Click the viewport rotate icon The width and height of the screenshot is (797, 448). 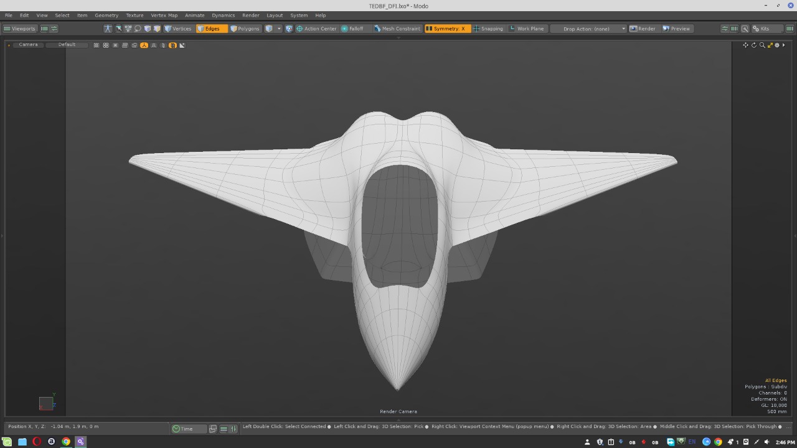[753, 45]
